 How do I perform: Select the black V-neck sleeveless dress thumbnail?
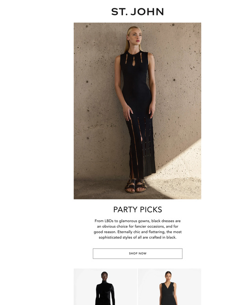(x=169, y=287)
